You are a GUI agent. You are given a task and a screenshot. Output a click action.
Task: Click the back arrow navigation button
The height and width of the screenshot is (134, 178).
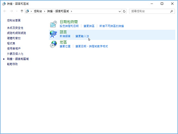[x=5, y=11]
